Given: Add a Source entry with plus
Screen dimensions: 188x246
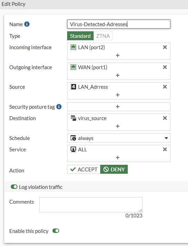Looking at the screenshot, I should coord(118,95).
